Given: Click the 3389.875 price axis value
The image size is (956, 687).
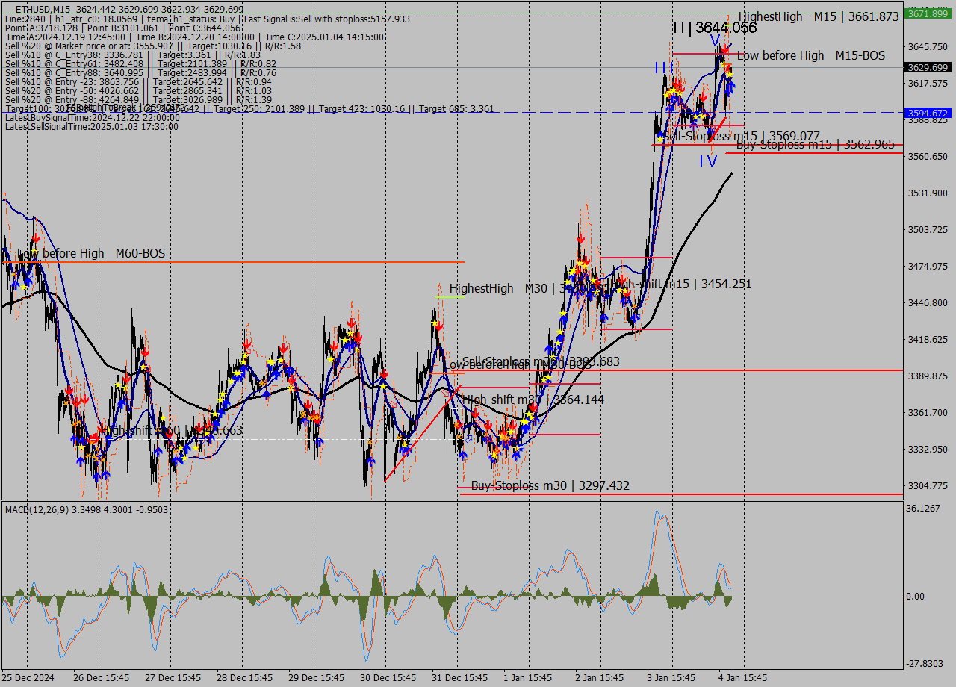Looking at the screenshot, I should click(x=927, y=376).
